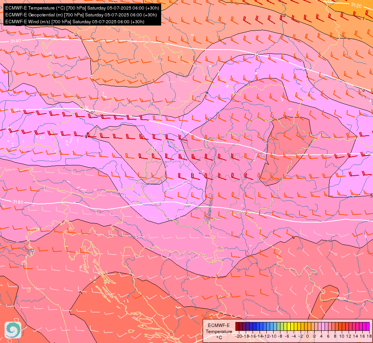
Task: Click the 14 legend tick label
Action: click(x=355, y=336)
